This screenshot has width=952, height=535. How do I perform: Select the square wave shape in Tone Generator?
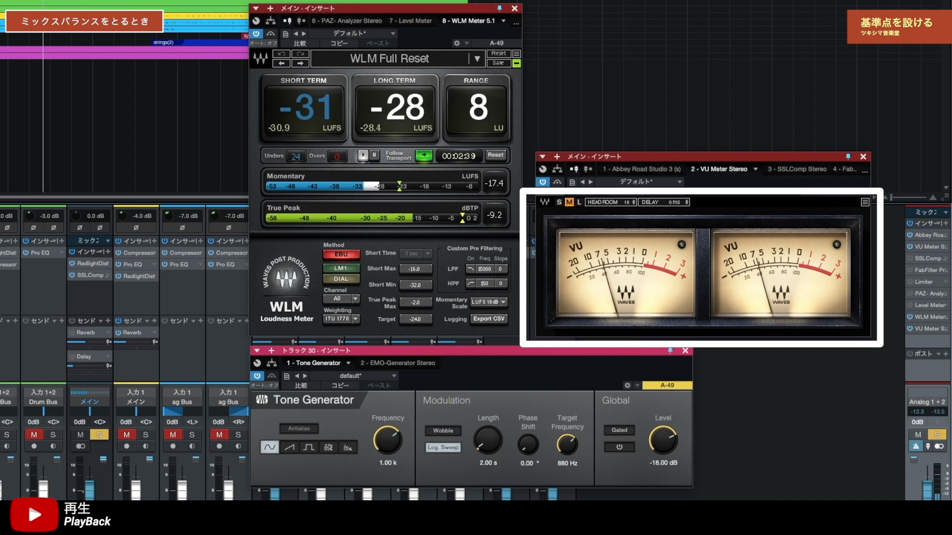click(x=309, y=446)
